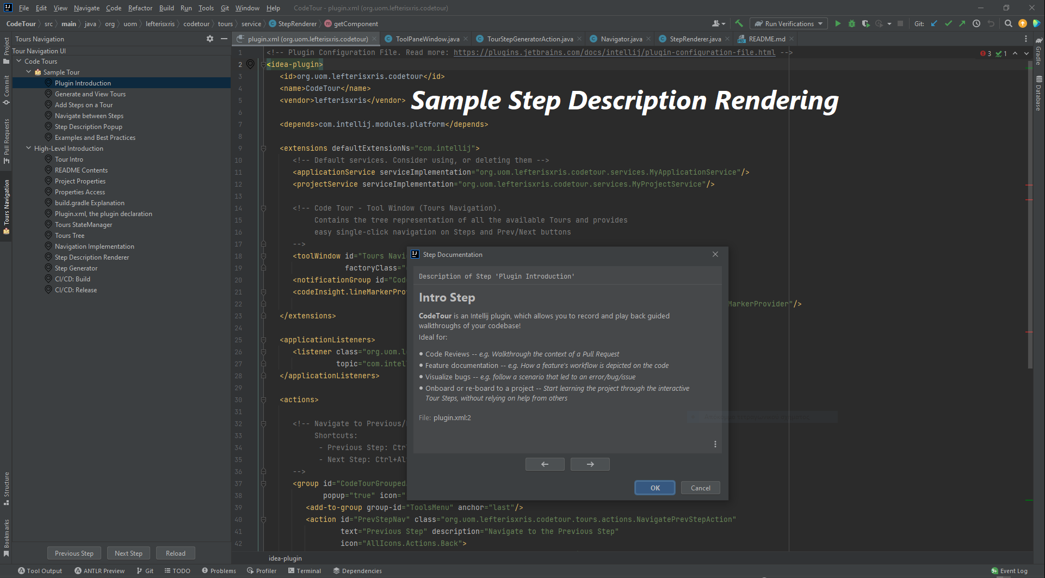
Task: Run the Run Verifications configuration
Action: (838, 23)
